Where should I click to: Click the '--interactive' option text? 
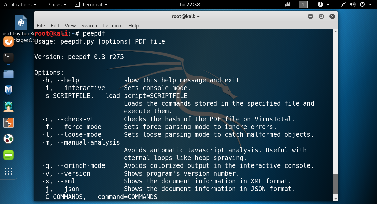pos(81,88)
